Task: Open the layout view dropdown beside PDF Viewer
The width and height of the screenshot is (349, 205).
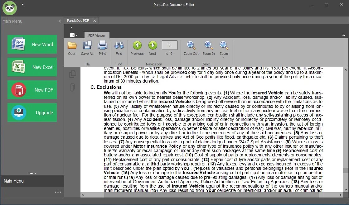Action: (x=74, y=35)
